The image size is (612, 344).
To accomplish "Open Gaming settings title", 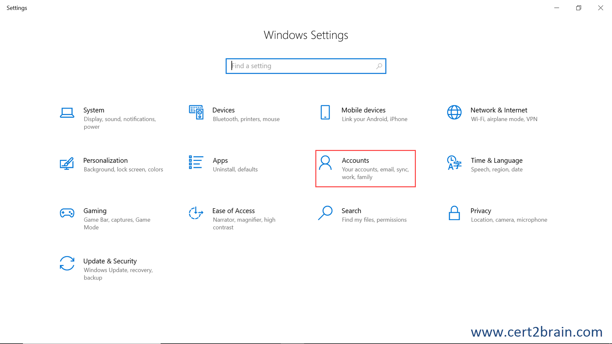I will pyautogui.click(x=95, y=211).
